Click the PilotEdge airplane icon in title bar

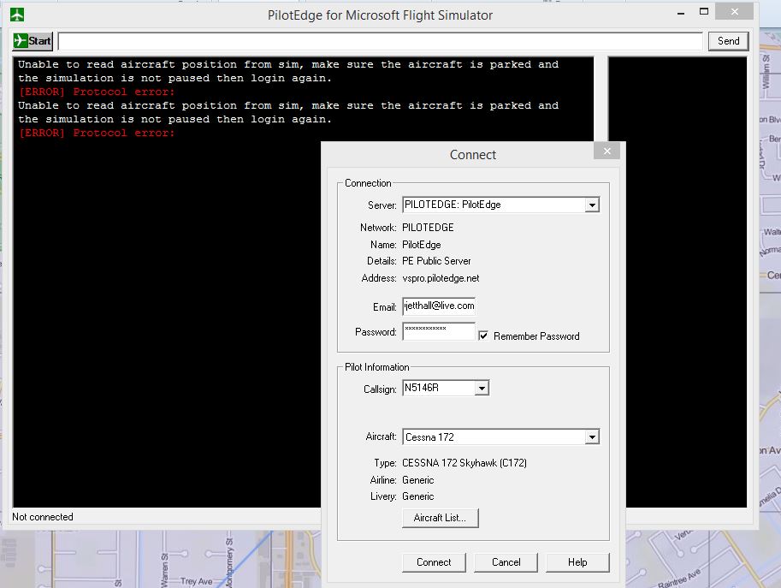(x=17, y=15)
